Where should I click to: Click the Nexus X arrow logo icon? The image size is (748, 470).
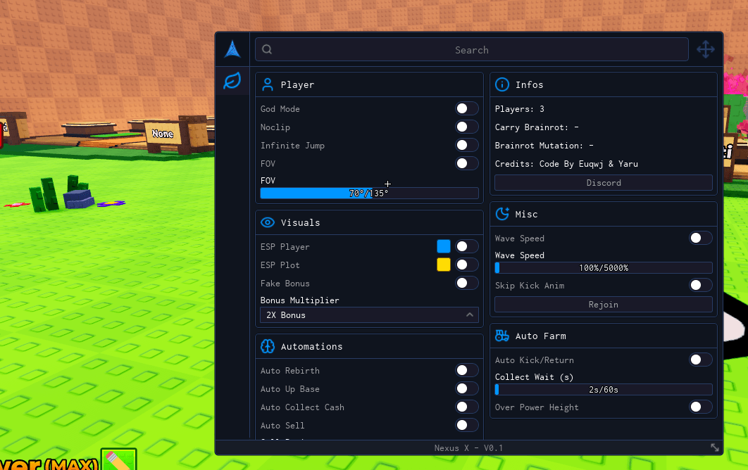(232, 49)
